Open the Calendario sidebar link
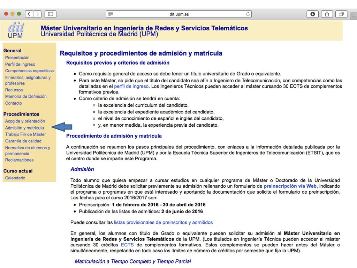The width and height of the screenshot is (357, 268). [x=15, y=178]
